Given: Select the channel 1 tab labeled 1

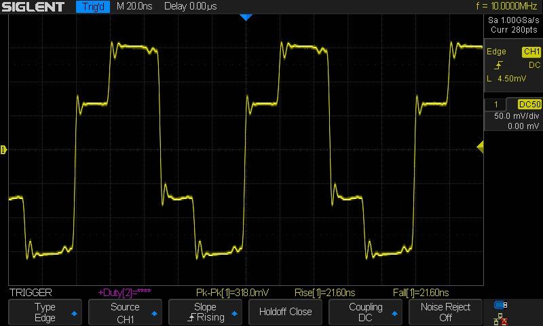Looking at the screenshot, I should pos(497,105).
